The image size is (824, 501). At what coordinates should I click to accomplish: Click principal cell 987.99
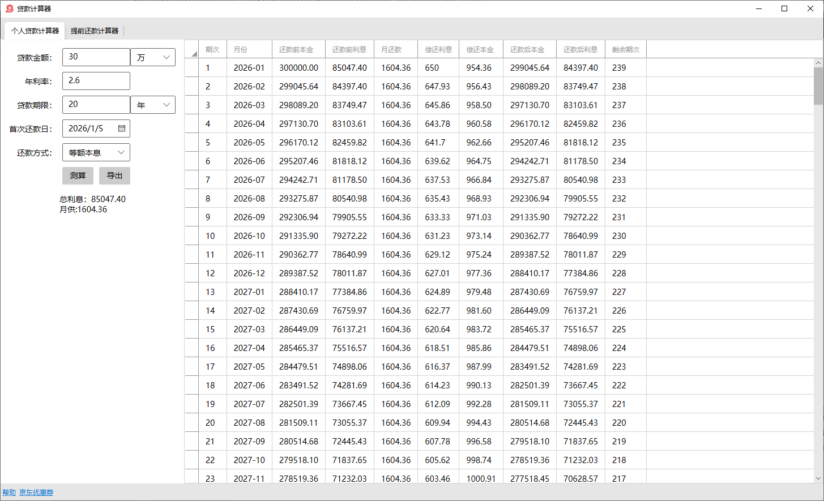tap(481, 366)
